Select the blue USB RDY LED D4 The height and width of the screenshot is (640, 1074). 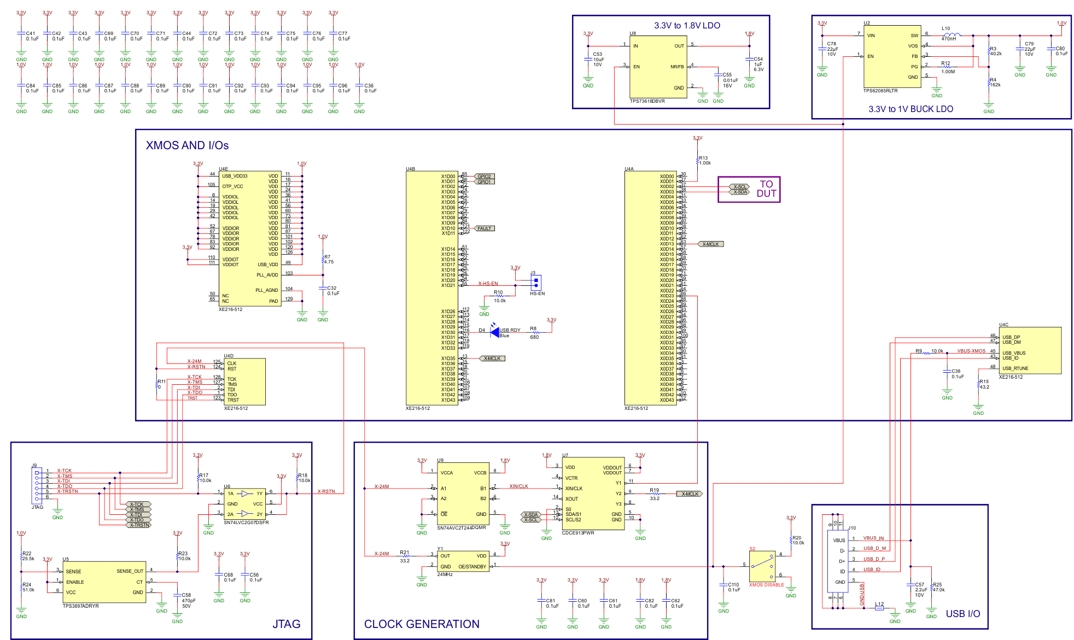[x=495, y=332]
